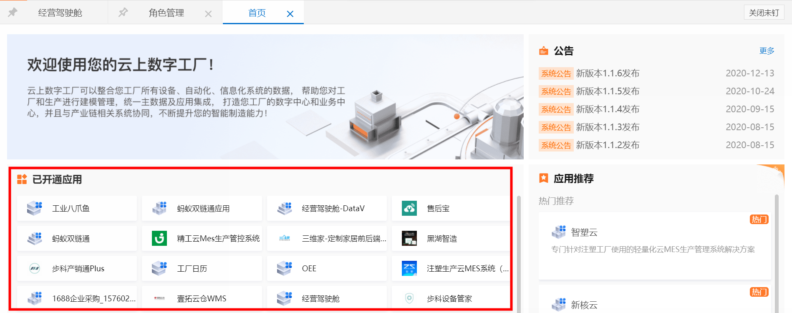Close the 角色管理 tab
This screenshot has height=313, width=792.
pyautogui.click(x=208, y=14)
